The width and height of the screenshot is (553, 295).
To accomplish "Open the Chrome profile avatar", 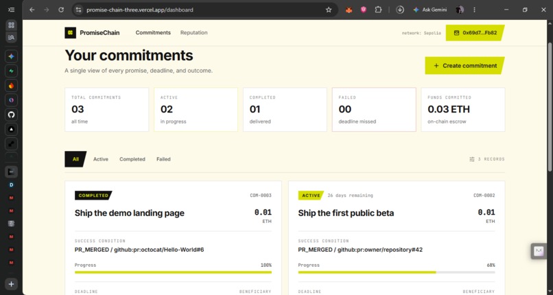I will click(460, 10).
